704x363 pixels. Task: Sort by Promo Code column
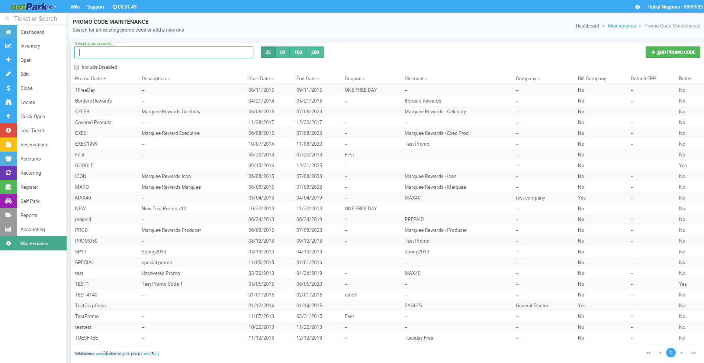90,78
